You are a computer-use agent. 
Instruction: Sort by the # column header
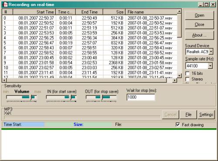(x=7, y=12)
